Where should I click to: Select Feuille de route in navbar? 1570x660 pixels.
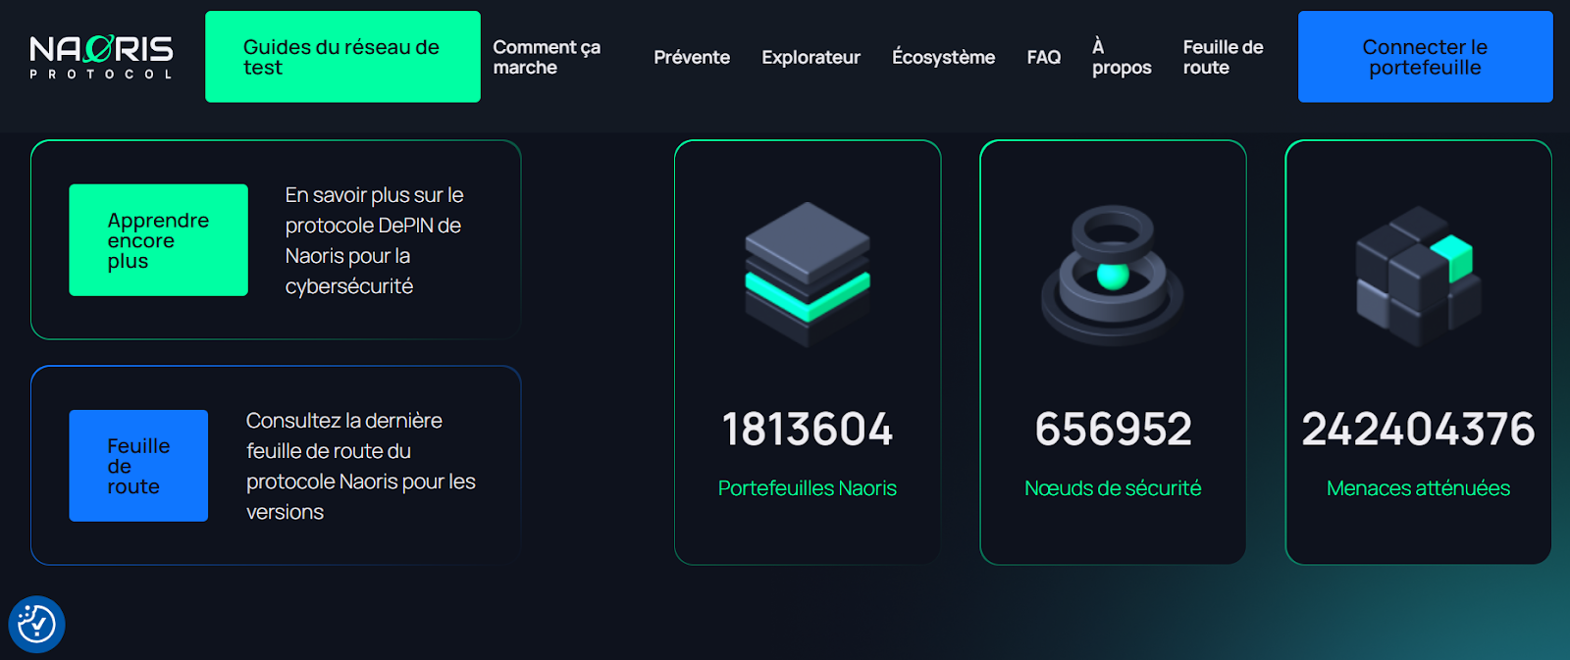(x=1223, y=57)
